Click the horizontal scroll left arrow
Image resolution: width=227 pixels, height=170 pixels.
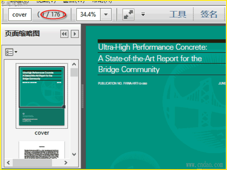click(x=9, y=163)
